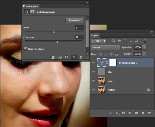Screen dimensions: 155x127
Task: Lock image pixels brush icon
Action: [x=106, y=54]
